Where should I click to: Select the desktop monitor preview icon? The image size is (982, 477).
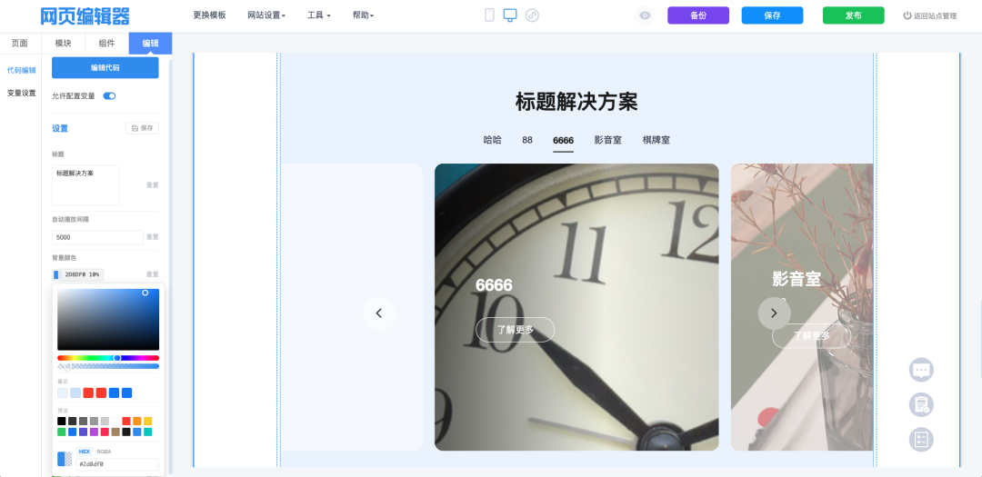(510, 15)
